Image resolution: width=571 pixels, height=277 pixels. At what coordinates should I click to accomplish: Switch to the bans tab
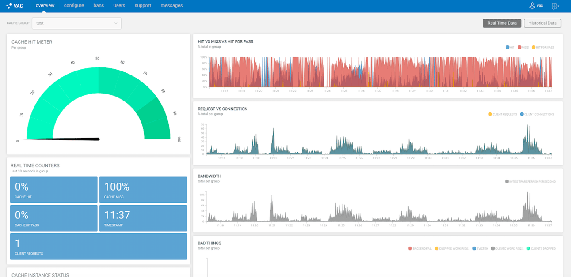(x=99, y=6)
